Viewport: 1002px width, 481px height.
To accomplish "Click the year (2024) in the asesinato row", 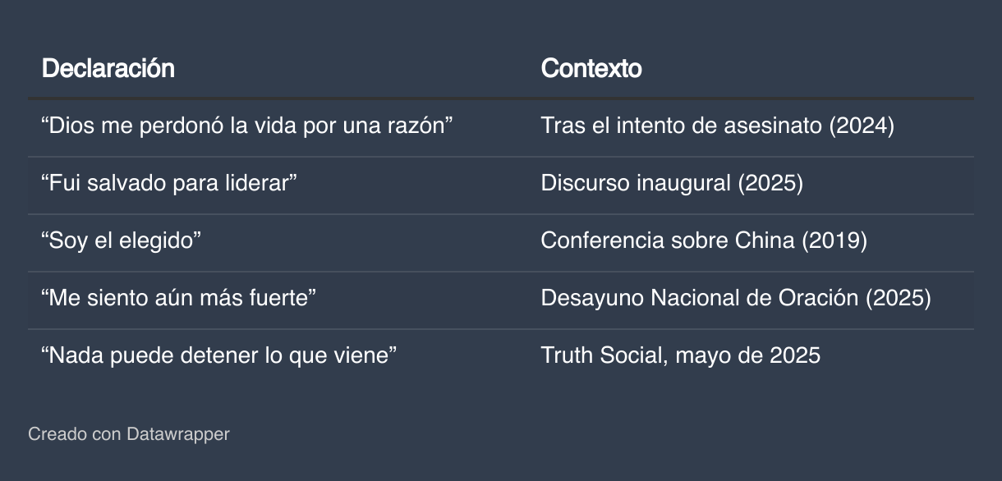I will pos(861,126).
